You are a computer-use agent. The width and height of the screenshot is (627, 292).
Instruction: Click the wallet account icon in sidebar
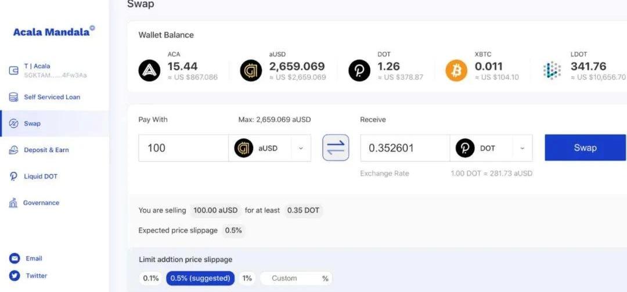tap(13, 71)
